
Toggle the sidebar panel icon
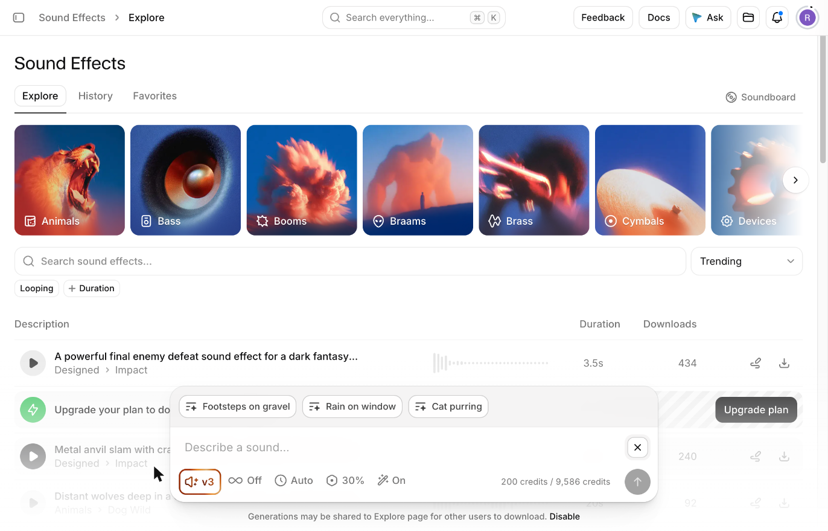[x=19, y=18]
